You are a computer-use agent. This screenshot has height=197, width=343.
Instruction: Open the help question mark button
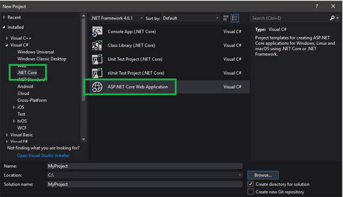[x=317, y=6]
